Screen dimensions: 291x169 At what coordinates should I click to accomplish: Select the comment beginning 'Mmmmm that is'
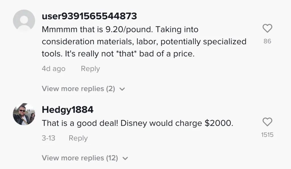point(144,42)
